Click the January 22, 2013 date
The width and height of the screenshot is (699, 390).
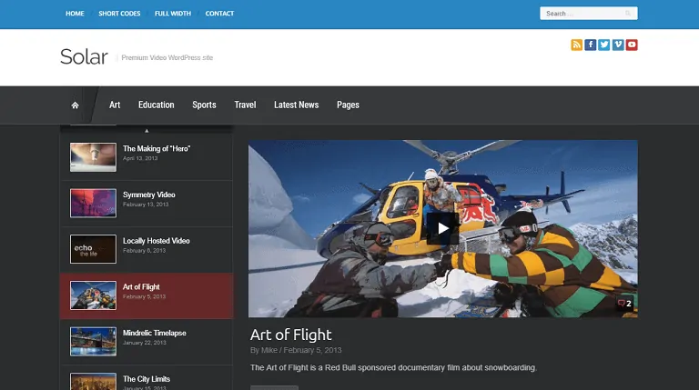[145, 343]
